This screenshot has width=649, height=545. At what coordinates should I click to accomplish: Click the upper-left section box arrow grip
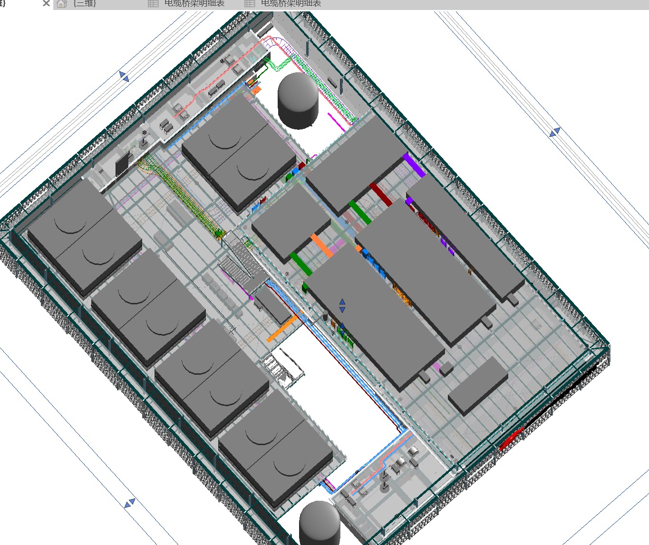click(124, 76)
